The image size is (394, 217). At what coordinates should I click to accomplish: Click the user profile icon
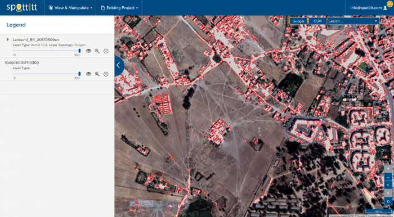point(385,8)
